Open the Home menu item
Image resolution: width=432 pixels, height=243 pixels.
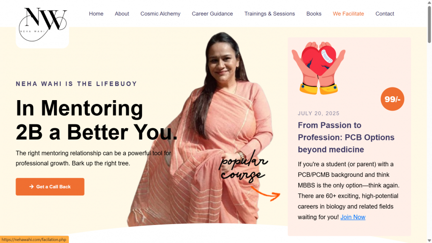coord(96,14)
